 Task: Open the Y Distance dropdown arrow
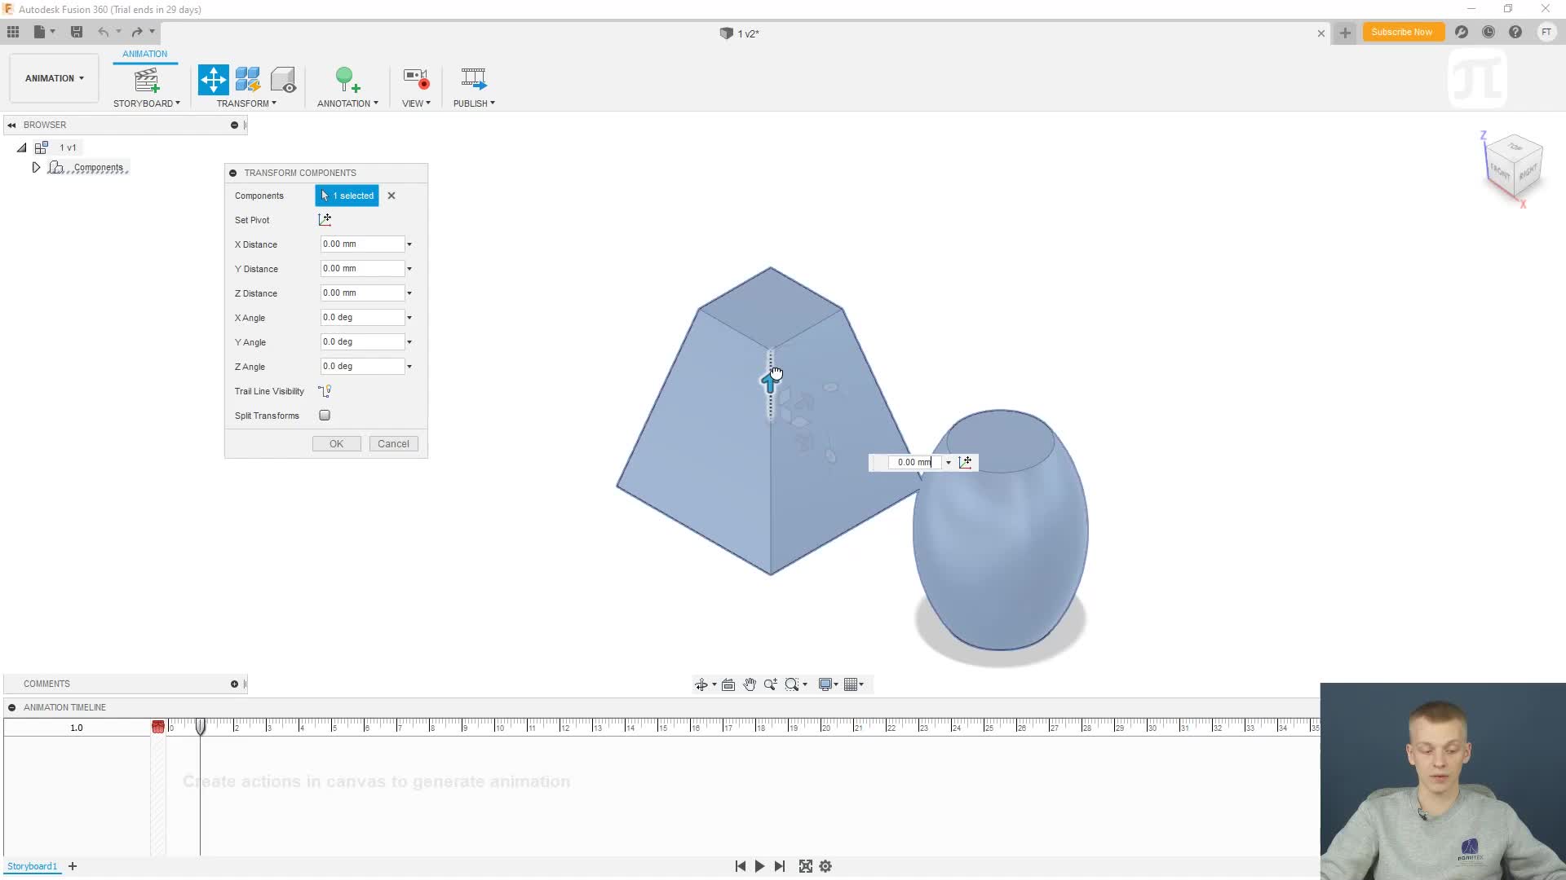[x=409, y=269]
